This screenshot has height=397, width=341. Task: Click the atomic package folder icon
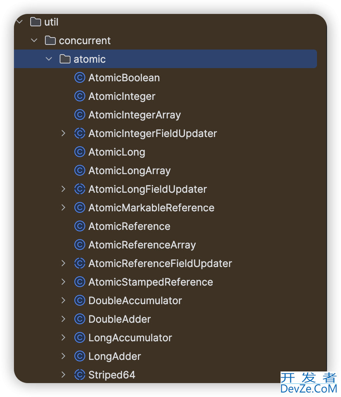65,59
